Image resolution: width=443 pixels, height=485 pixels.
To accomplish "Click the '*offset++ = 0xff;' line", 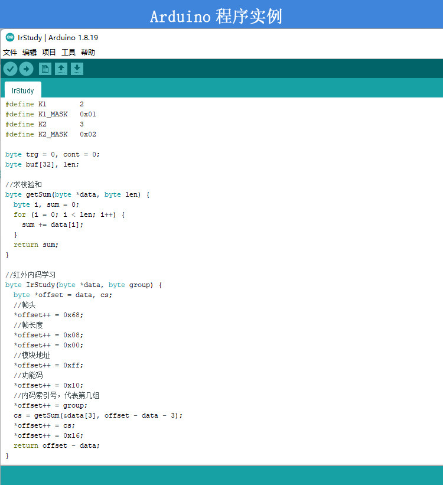I will point(48,365).
